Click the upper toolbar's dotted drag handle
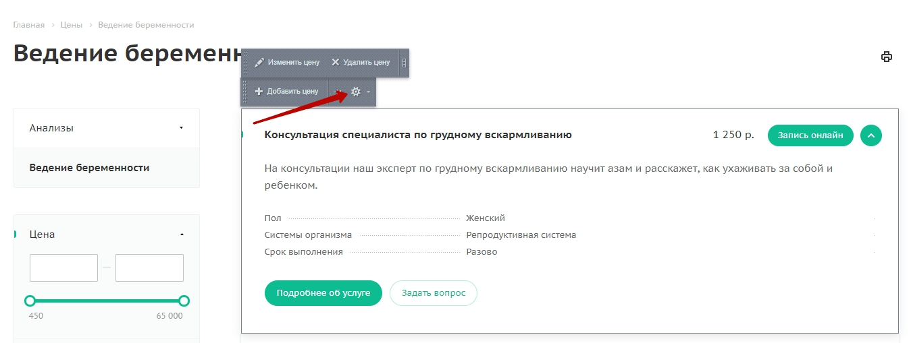The height and width of the screenshot is (343, 911). point(246,63)
